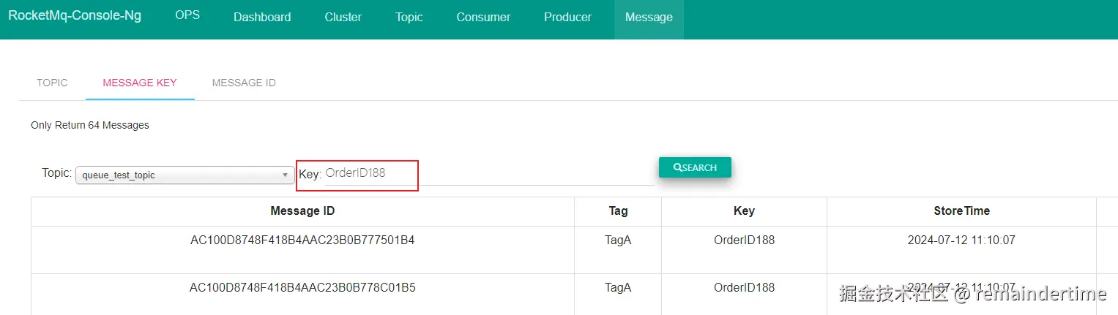
Task: Open the Cluster navigation item
Action: (343, 17)
